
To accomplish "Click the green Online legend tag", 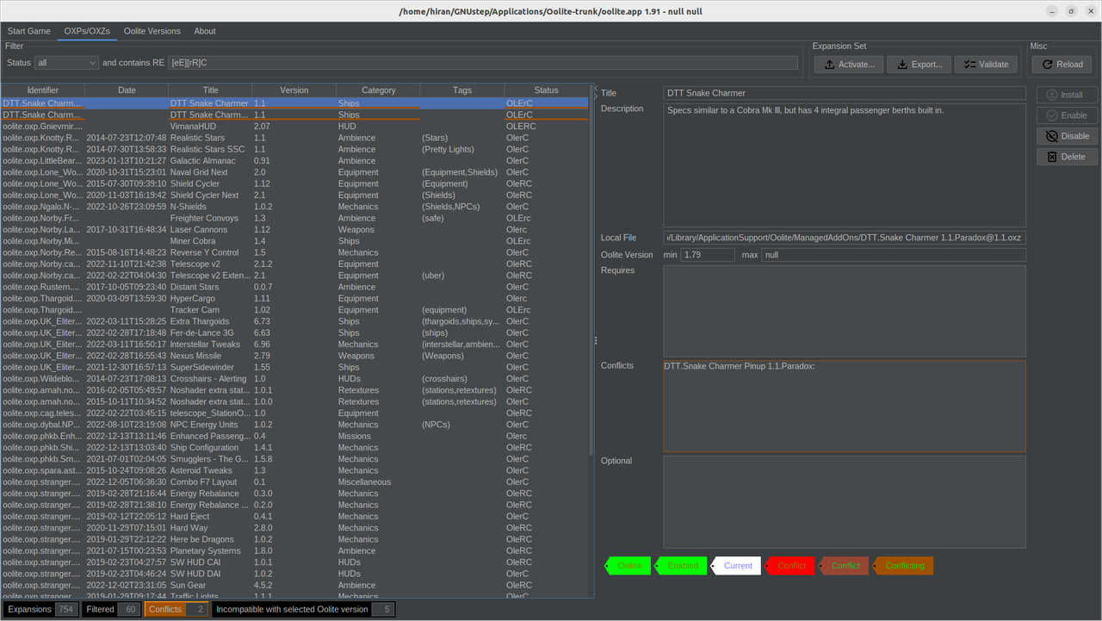I will tap(628, 566).
